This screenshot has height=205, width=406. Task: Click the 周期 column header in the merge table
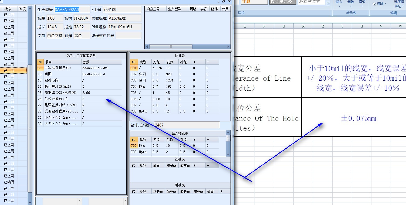pyautogui.click(x=193, y=9)
